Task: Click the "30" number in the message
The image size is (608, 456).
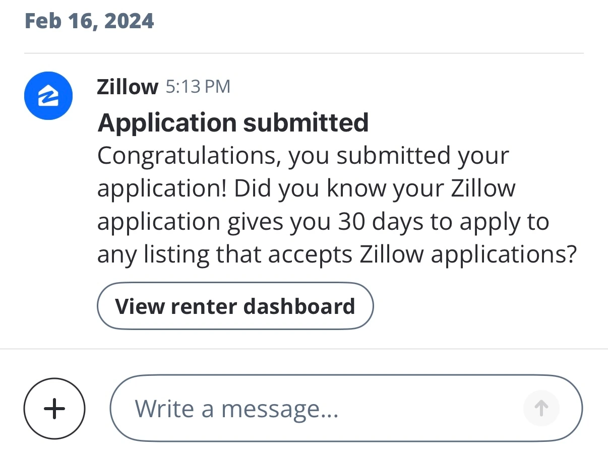Action: tap(351, 222)
